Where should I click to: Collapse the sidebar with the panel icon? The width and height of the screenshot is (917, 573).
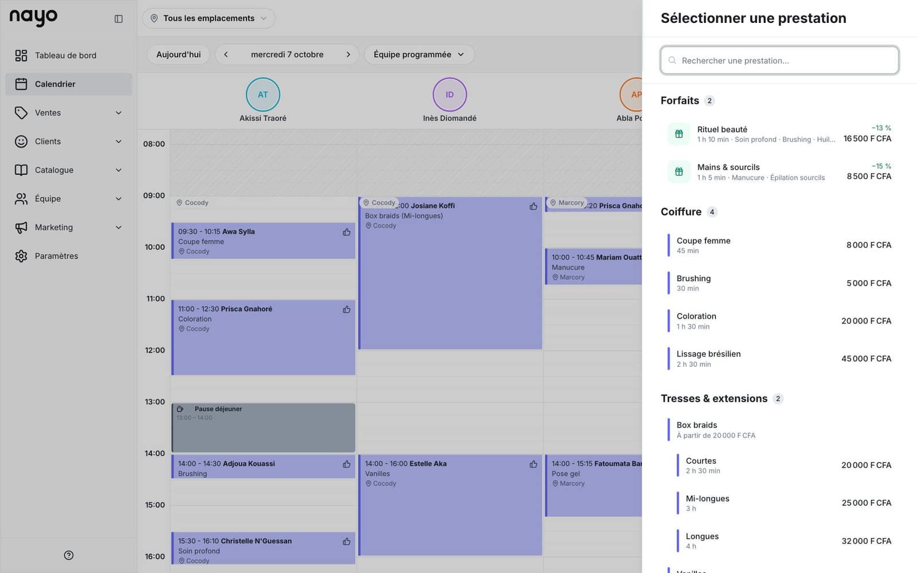[x=119, y=19]
